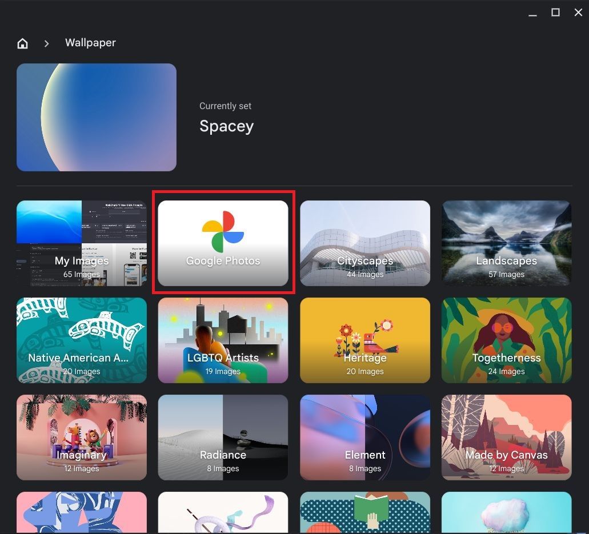Open the Google Photos tile
The height and width of the screenshot is (534, 589).
(223, 243)
